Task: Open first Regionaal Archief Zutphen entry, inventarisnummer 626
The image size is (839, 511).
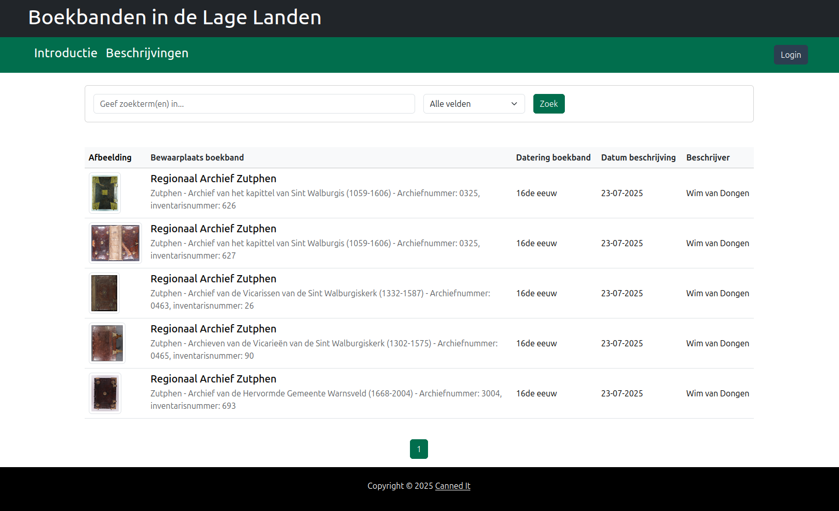Action: (x=213, y=179)
